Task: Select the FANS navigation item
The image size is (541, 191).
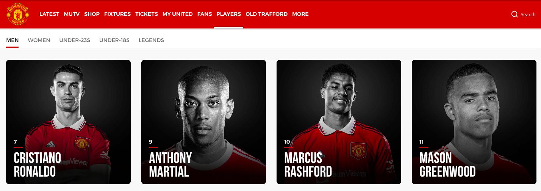Action: click(205, 14)
